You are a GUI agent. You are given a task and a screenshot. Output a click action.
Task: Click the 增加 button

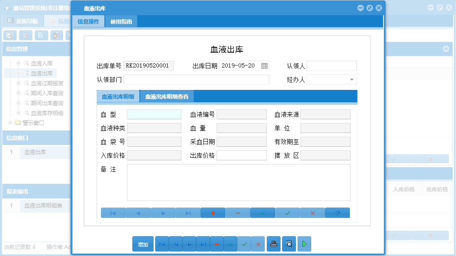(x=142, y=244)
